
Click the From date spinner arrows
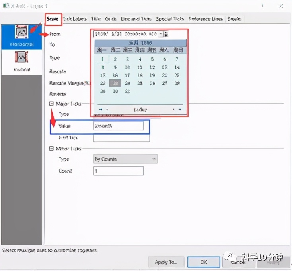pyautogui.click(x=166, y=34)
